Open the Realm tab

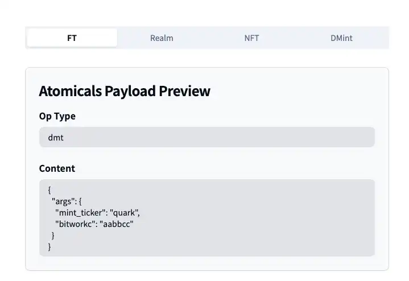pyautogui.click(x=162, y=38)
